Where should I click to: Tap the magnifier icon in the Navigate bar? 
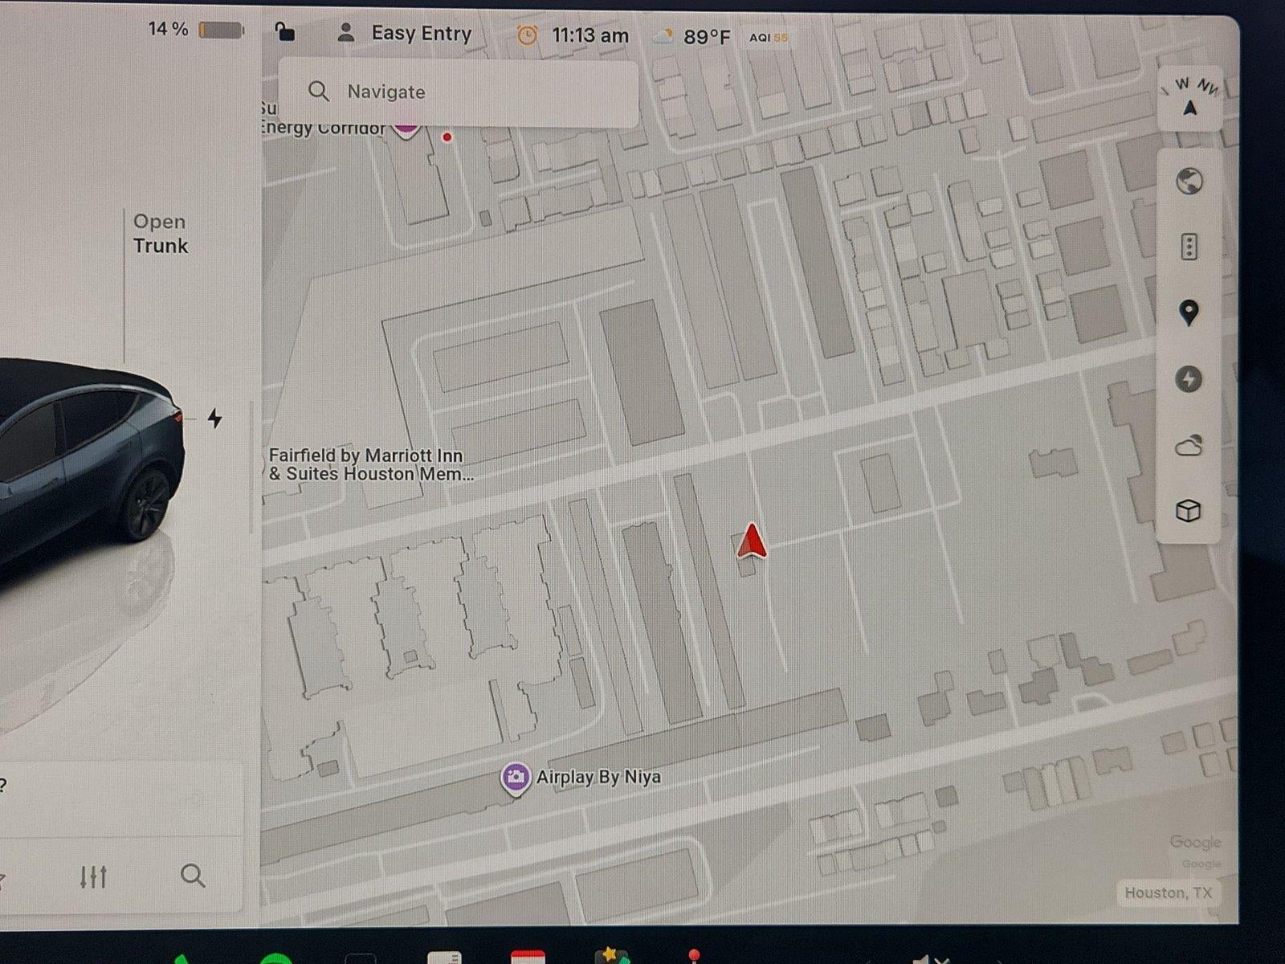(x=319, y=92)
